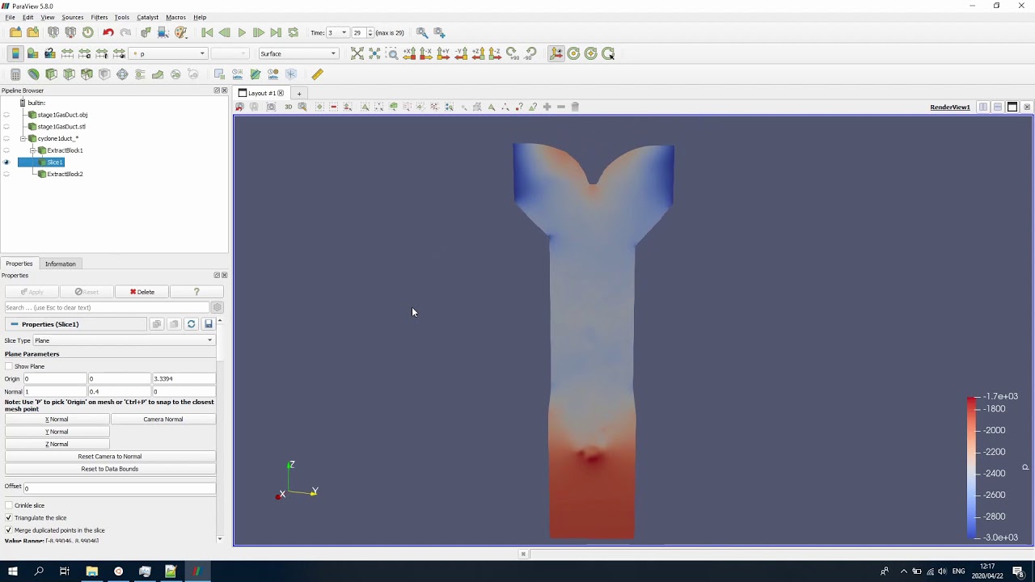Click Zoom To Box icon
Screen dimensions: 1035x582
pyautogui.click(x=392, y=53)
